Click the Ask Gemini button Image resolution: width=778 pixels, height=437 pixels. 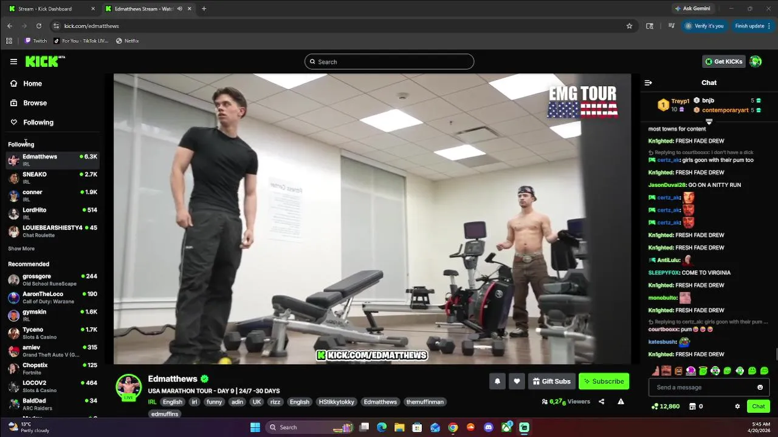coord(692,8)
